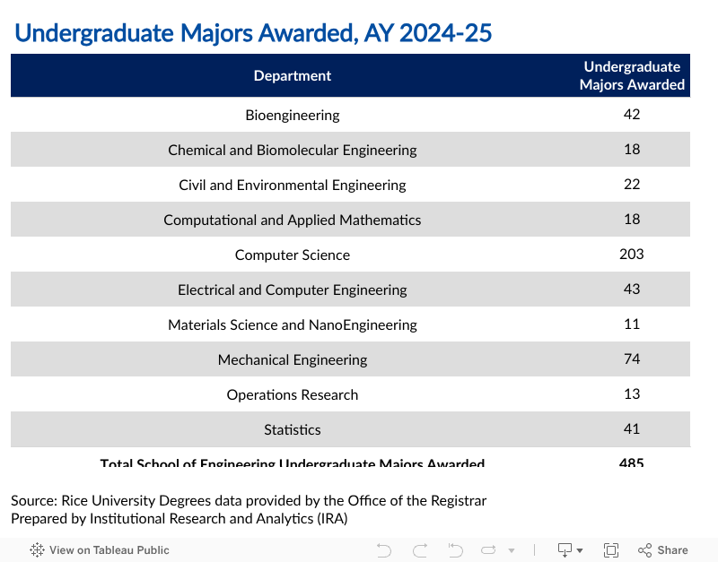This screenshot has height=562, width=718.
Task: Click the dashboard title text
Action: point(253,33)
